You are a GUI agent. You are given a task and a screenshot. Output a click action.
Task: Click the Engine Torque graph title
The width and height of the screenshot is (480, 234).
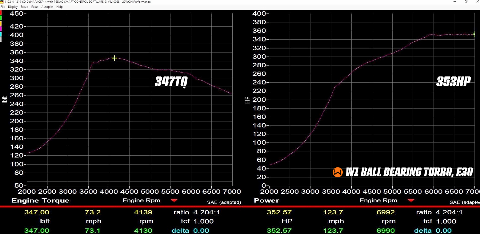coord(40,201)
